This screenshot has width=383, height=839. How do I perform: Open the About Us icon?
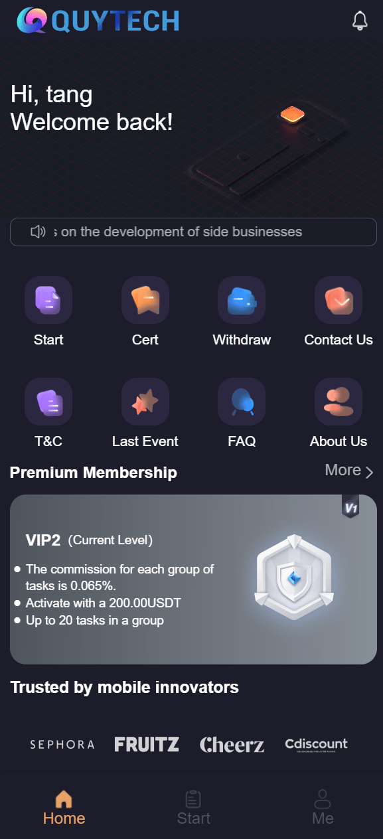(x=339, y=402)
